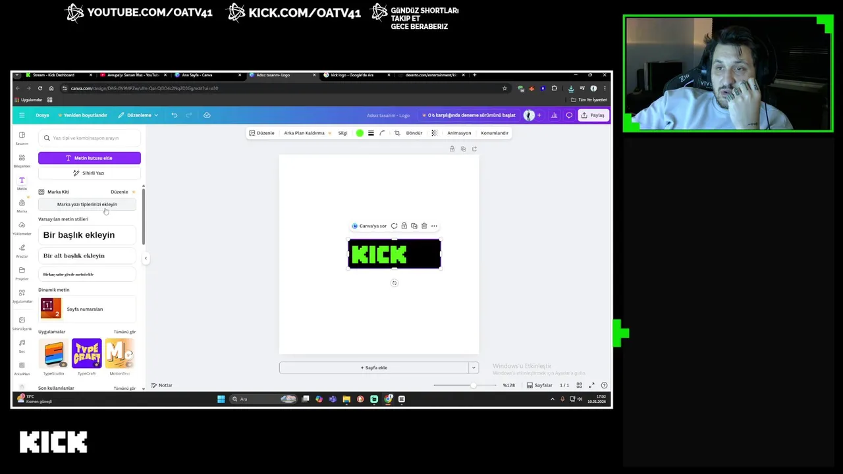Image resolution: width=843 pixels, height=474 pixels.
Task: Click the Sayfa ekle button
Action: 373,368
